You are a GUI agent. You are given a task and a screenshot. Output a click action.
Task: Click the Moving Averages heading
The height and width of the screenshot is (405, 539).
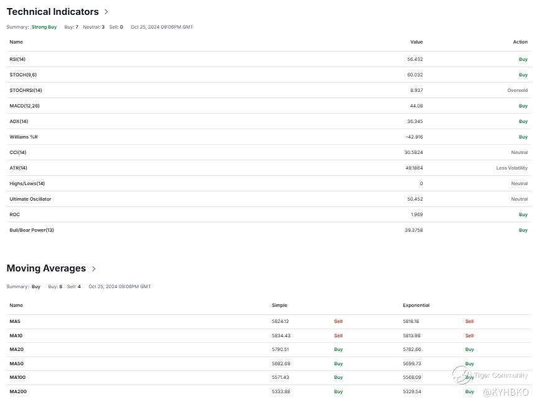[x=46, y=268]
